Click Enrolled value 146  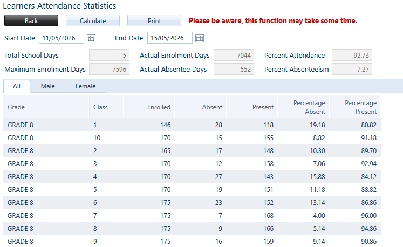coord(166,125)
